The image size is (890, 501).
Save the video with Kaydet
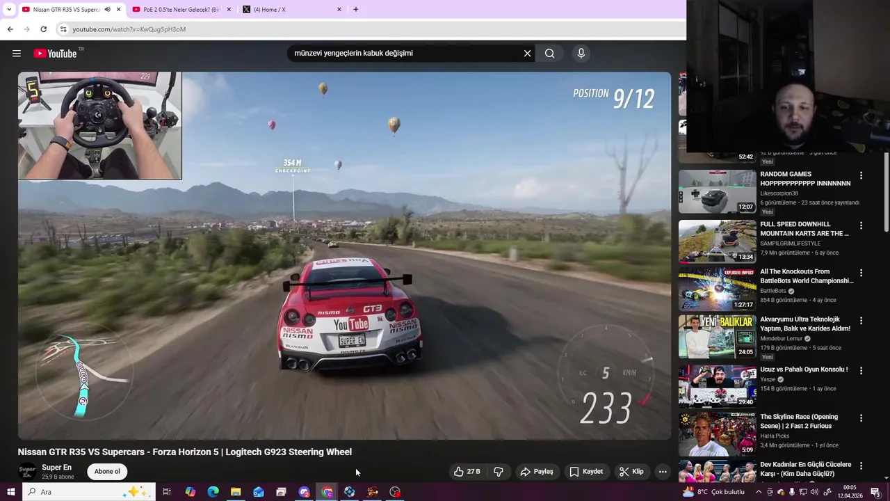coord(586,472)
